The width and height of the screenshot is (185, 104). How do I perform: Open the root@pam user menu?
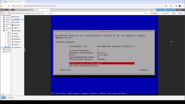[x=180, y=10]
